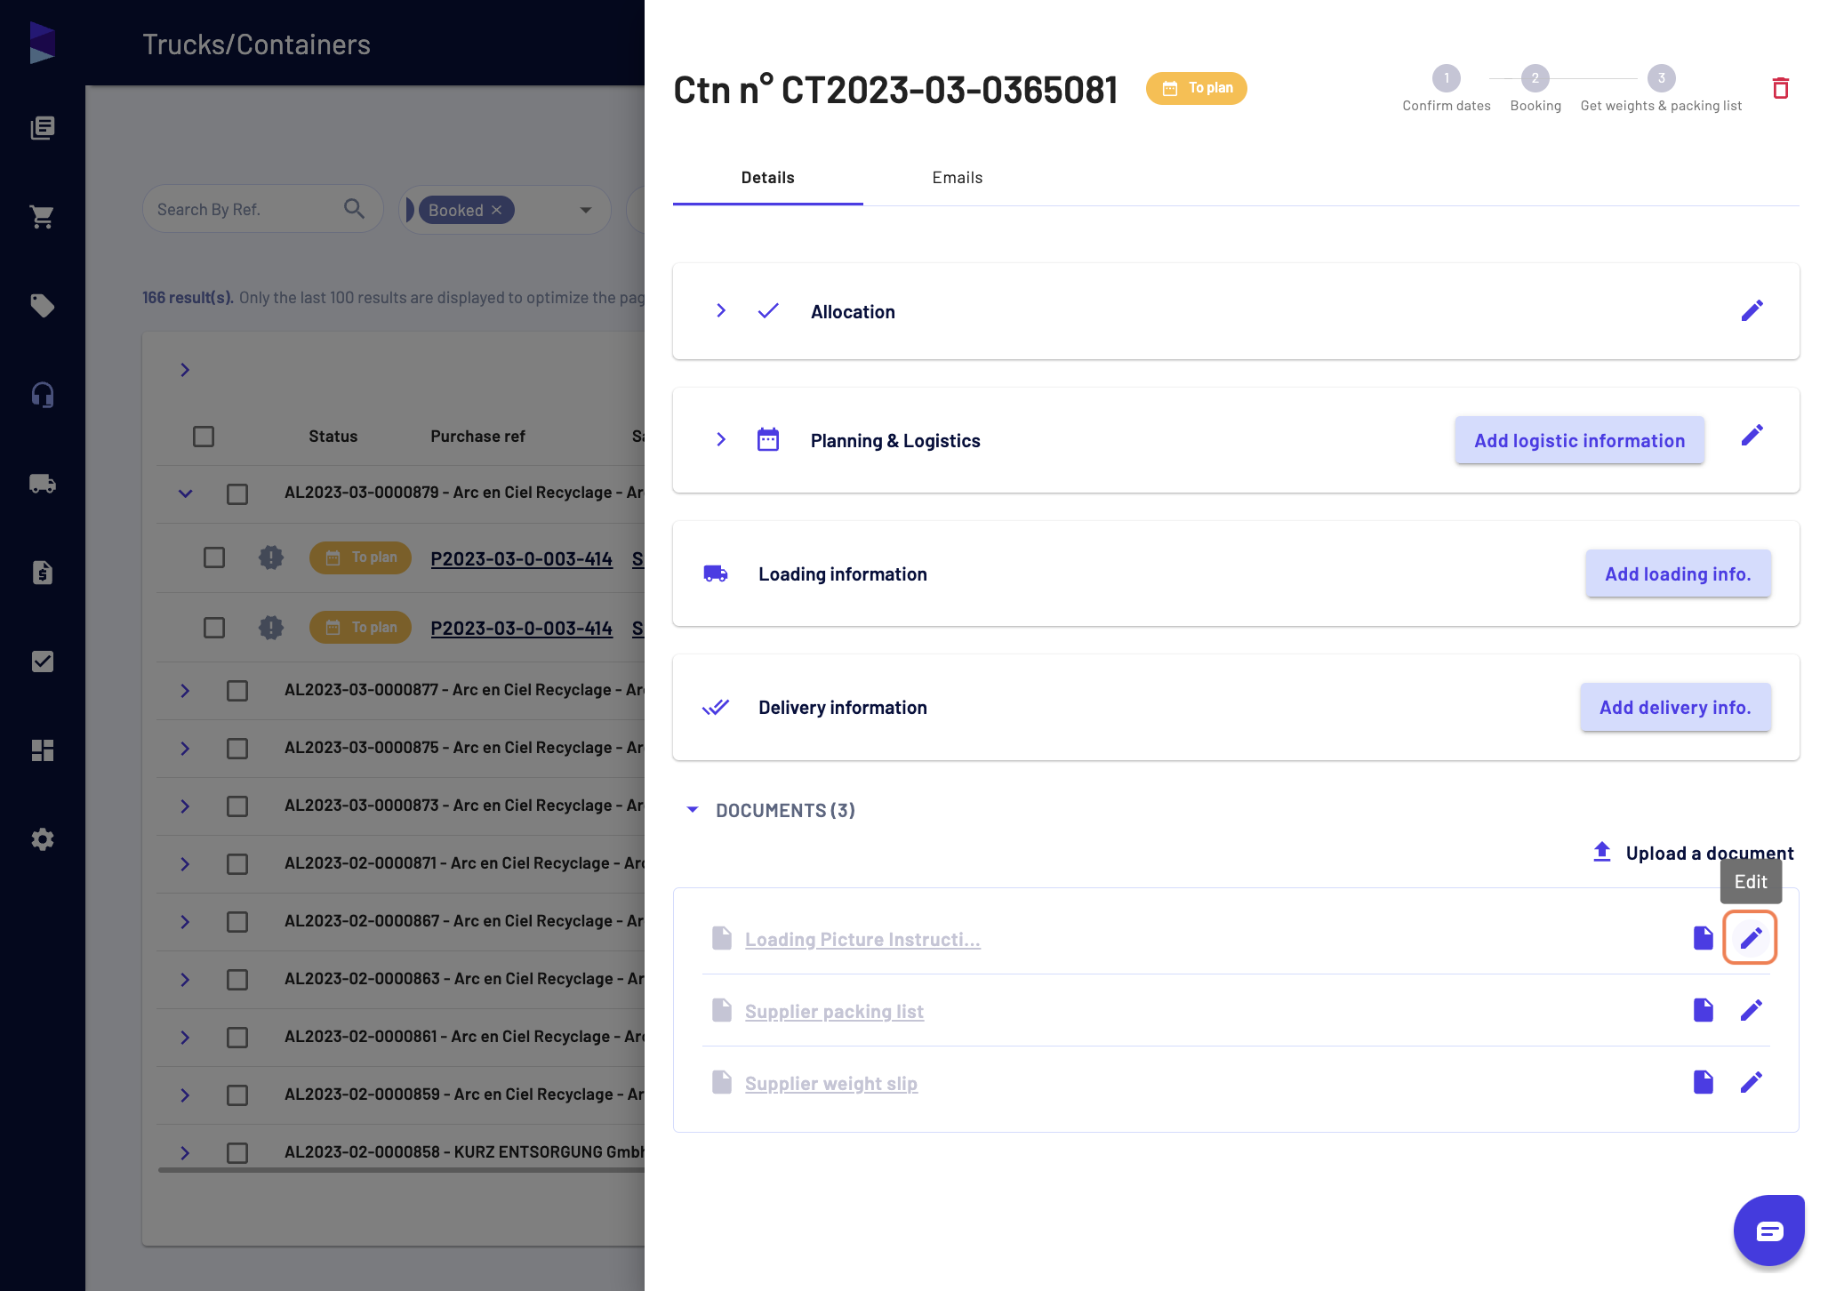1828x1291 pixels.
Task: Edit the Allocation section with pencil icon
Action: pyautogui.click(x=1752, y=310)
